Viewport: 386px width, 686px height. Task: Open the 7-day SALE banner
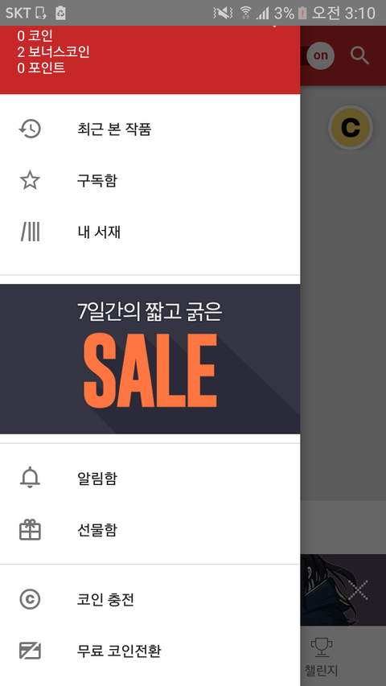[150, 359]
